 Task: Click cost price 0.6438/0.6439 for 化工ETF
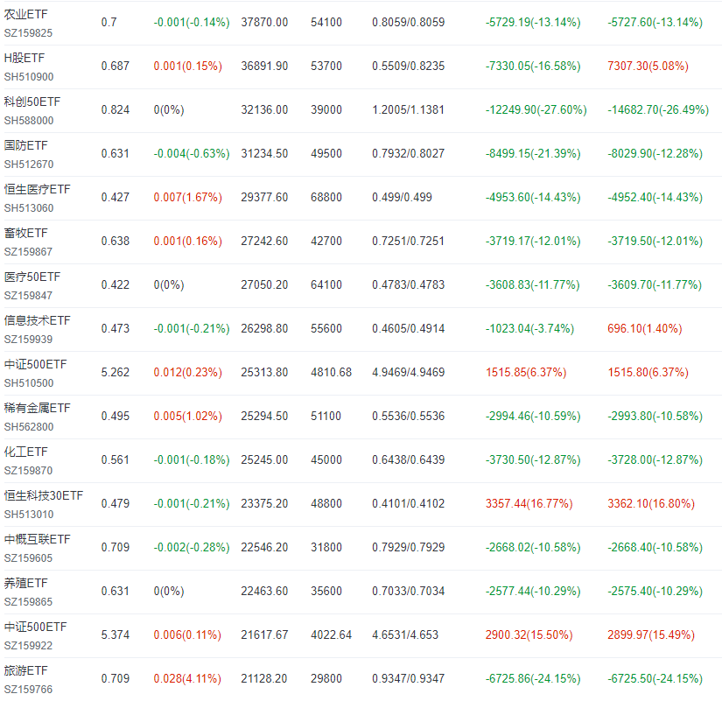(408, 459)
